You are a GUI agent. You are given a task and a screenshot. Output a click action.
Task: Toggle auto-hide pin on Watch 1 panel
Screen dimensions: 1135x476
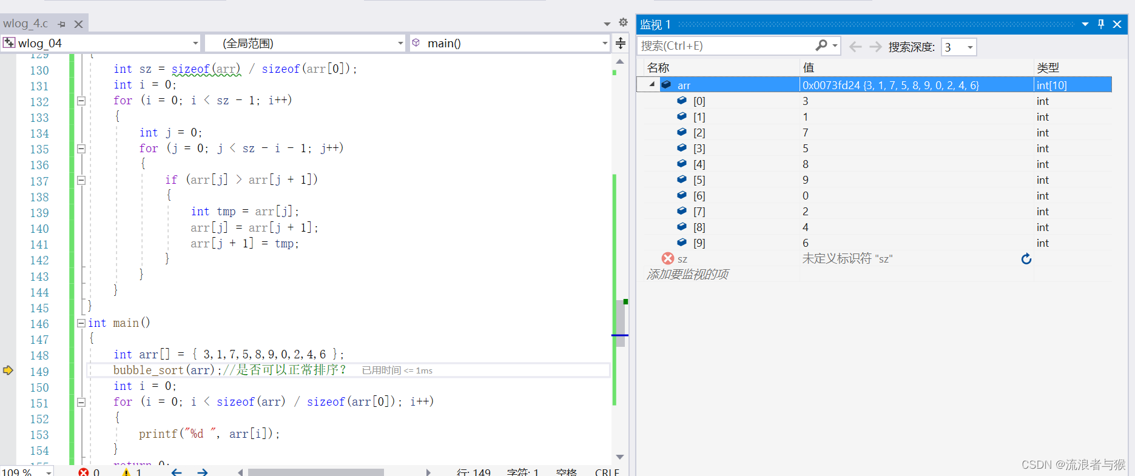1101,24
